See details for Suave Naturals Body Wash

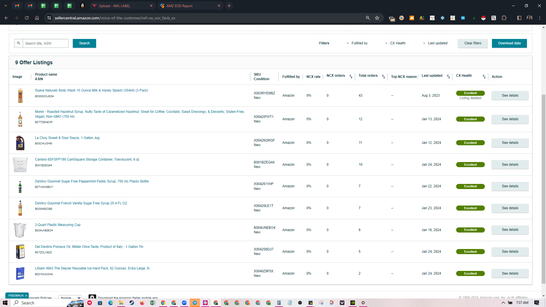[510, 96]
